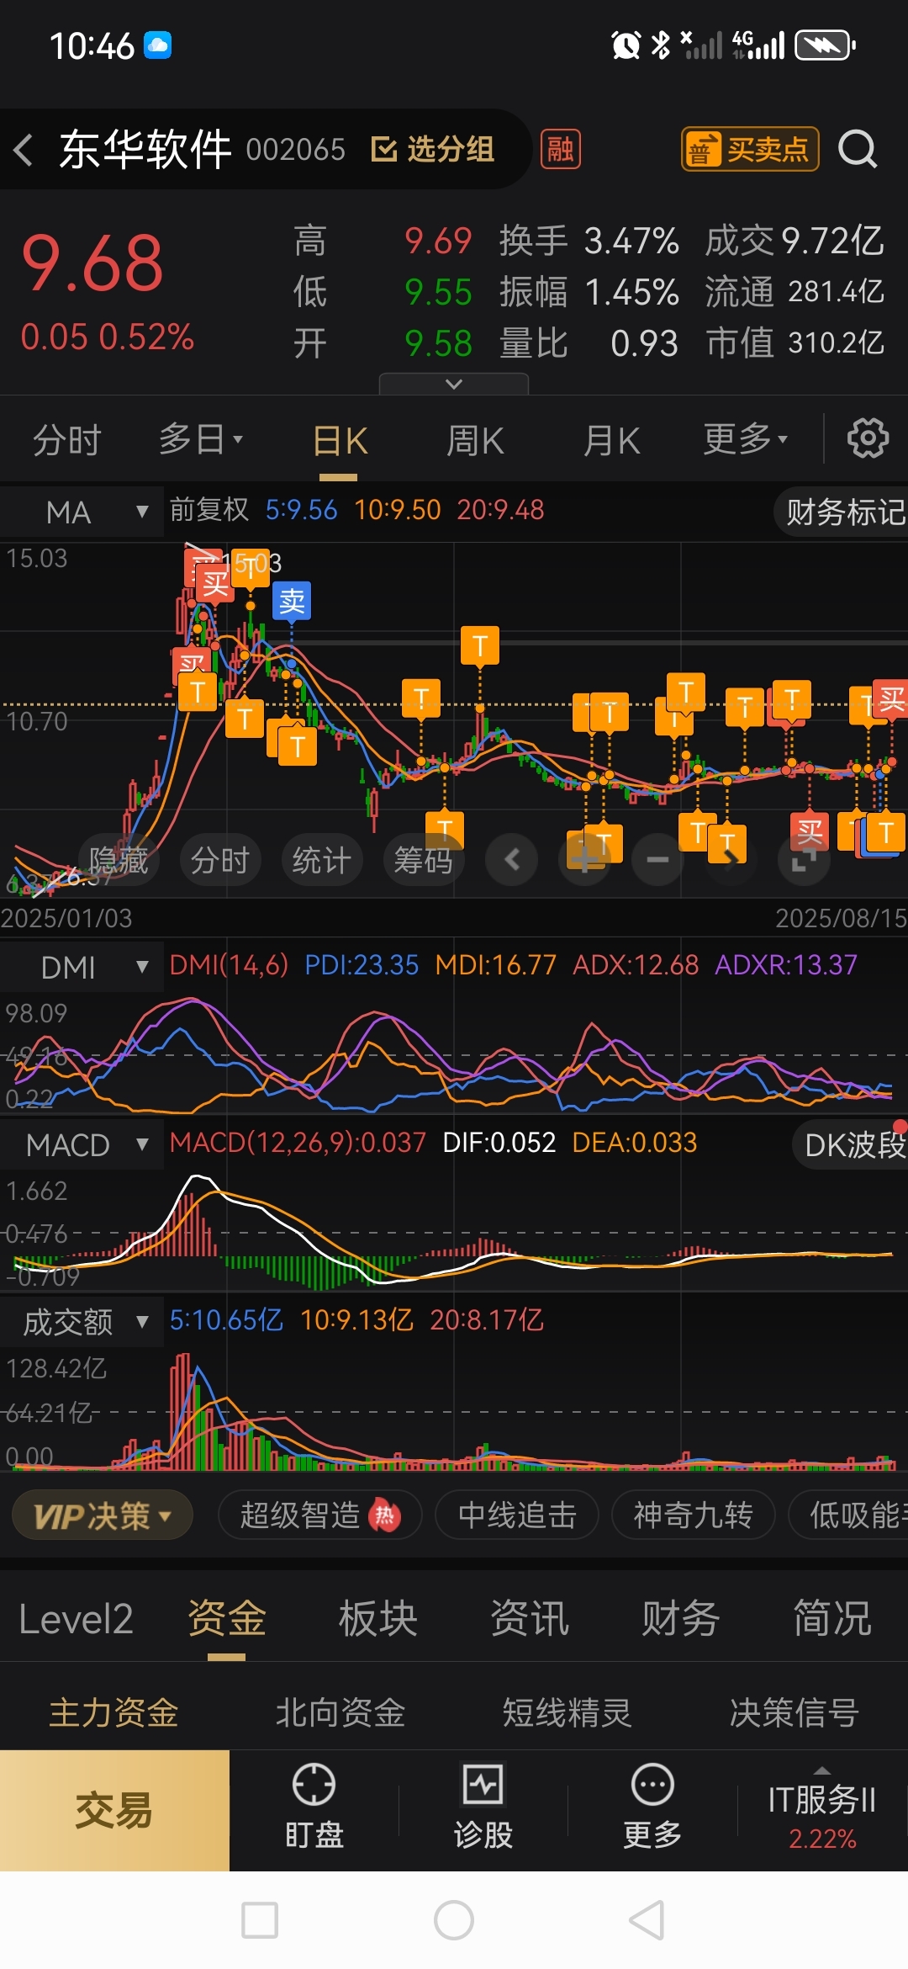The image size is (908, 1969).
Task: Select the 决策信号 sub-tab
Action: tap(794, 1712)
